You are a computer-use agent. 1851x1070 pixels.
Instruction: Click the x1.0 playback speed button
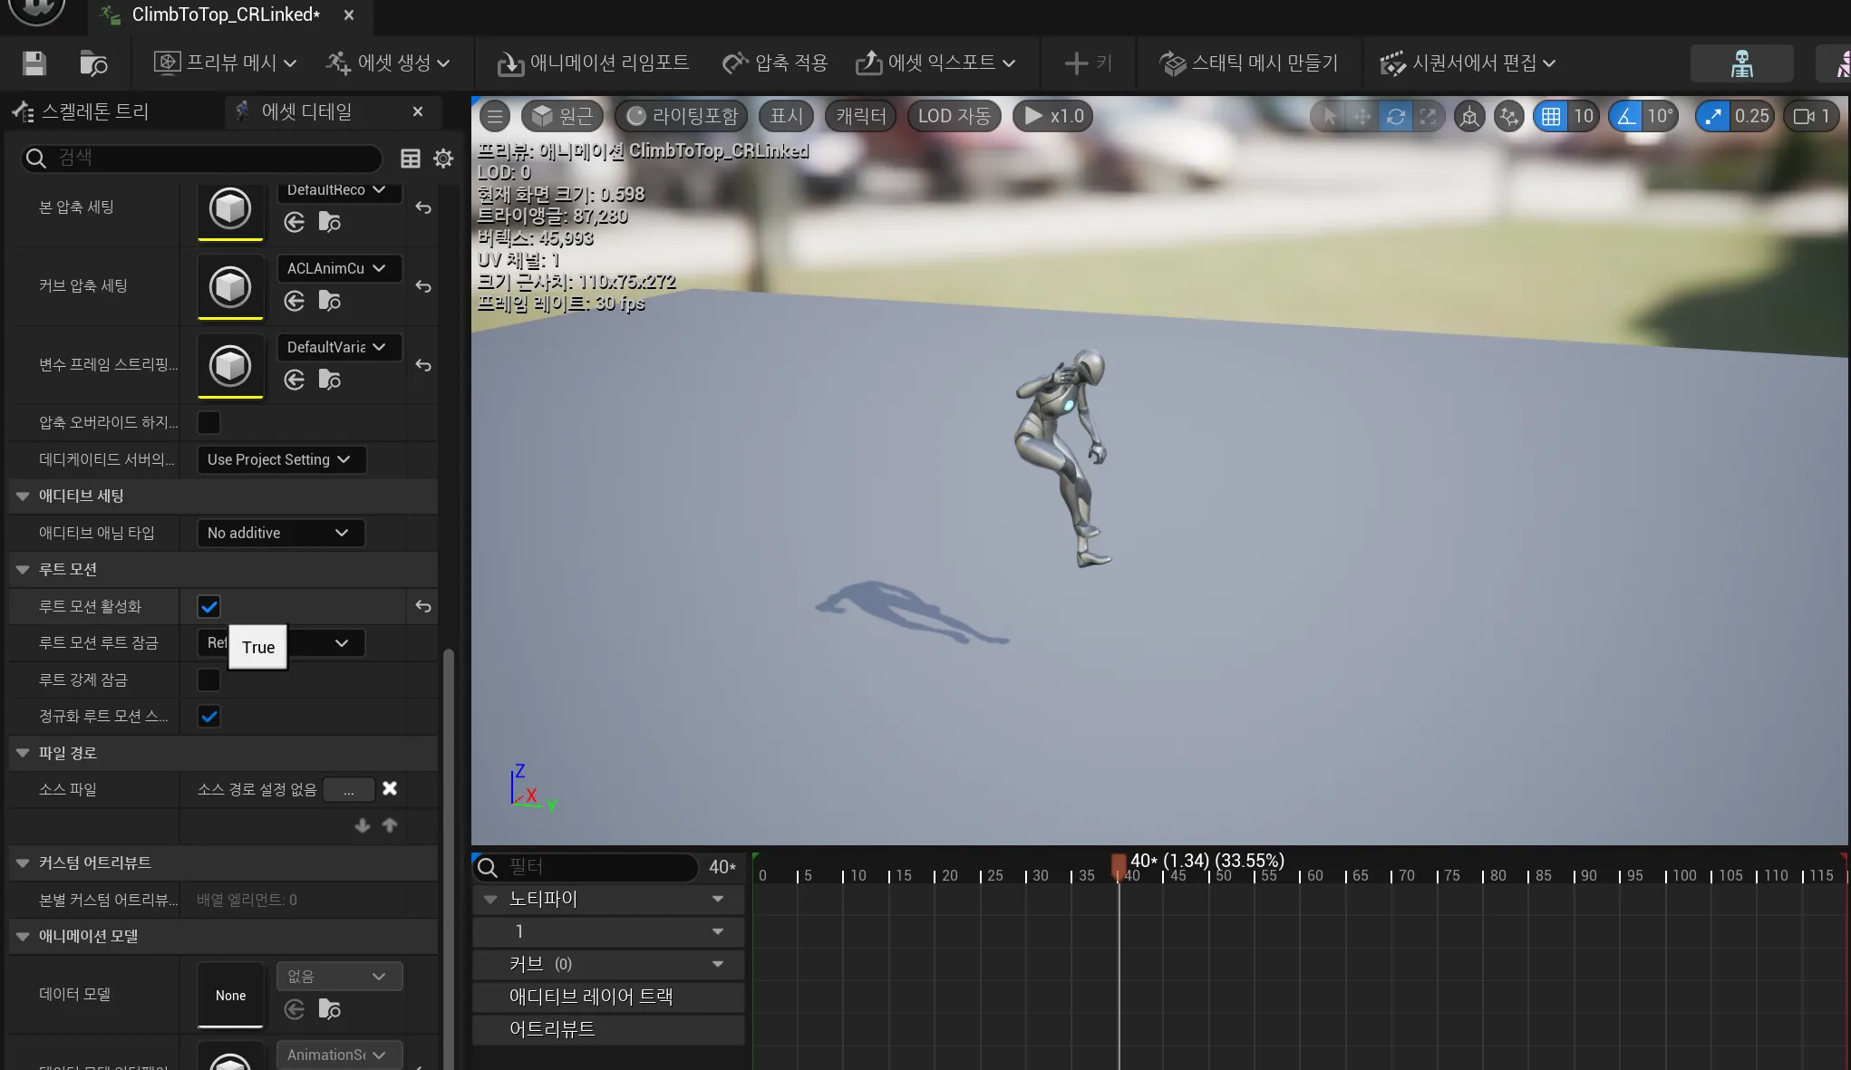click(1053, 116)
